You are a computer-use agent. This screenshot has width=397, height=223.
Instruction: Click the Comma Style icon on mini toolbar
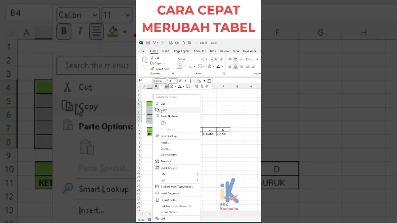[204, 81]
